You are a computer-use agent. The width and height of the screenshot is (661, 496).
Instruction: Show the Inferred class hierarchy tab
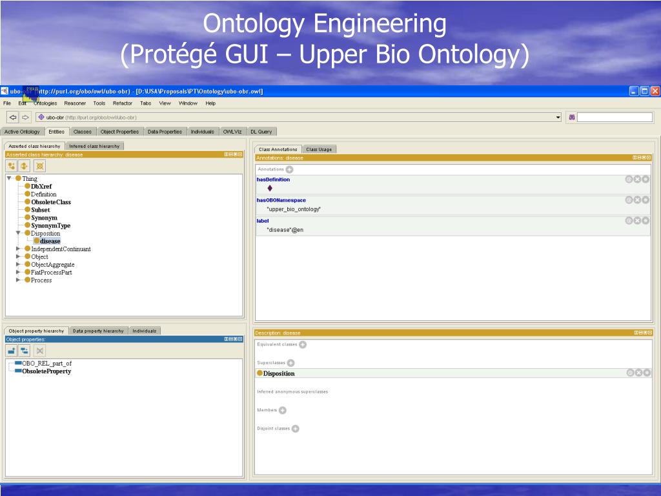click(x=94, y=147)
